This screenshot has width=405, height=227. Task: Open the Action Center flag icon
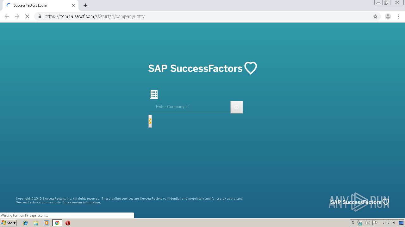[x=375, y=223]
